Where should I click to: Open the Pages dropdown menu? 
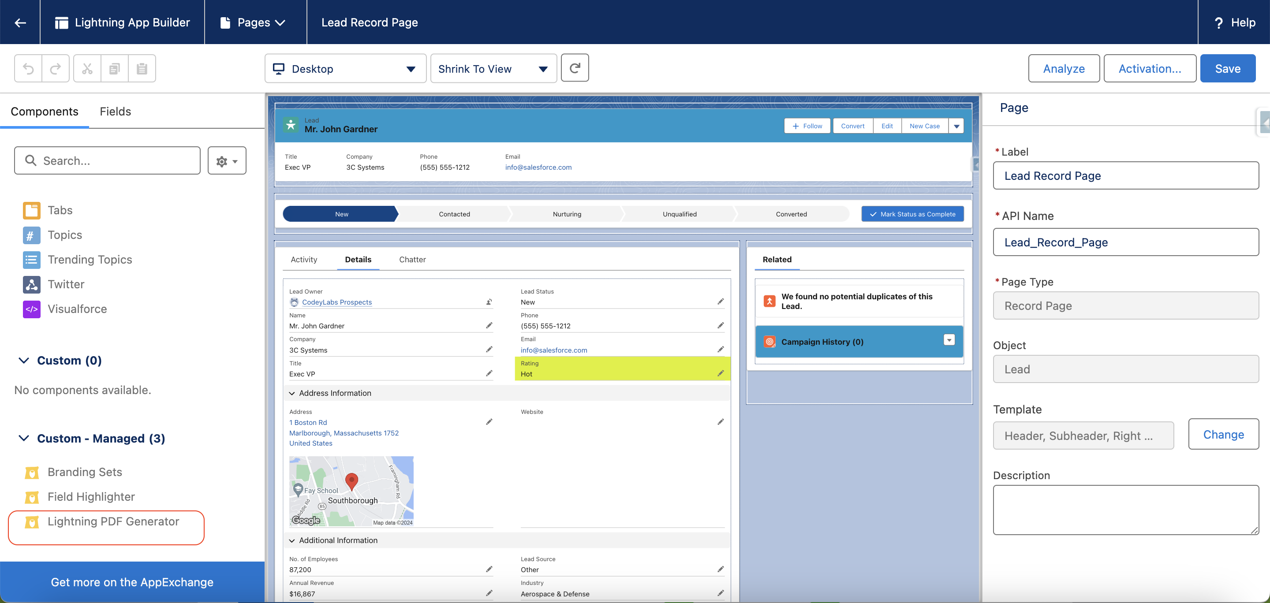coord(253,22)
